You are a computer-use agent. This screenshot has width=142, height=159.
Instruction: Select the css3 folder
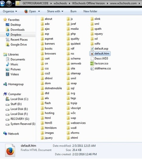[45, 73]
